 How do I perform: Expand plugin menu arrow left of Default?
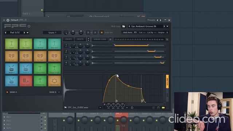tap(4, 20)
